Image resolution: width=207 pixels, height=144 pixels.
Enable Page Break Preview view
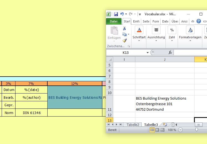[162, 130]
